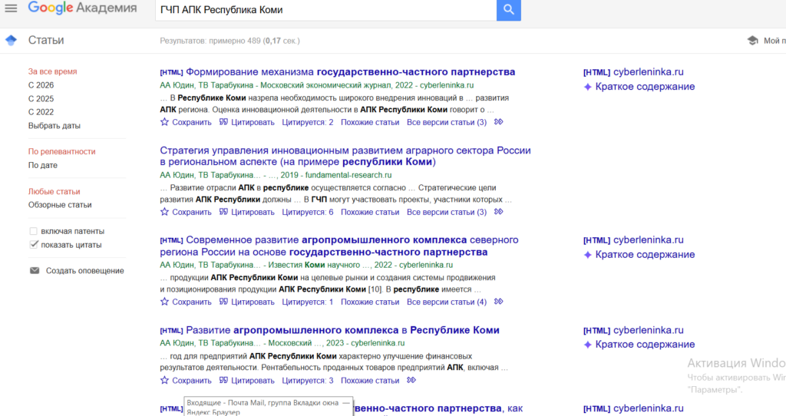Screen dimensions: 786x416
Task: Click star icon for Современное развитие result
Action: pos(164,301)
